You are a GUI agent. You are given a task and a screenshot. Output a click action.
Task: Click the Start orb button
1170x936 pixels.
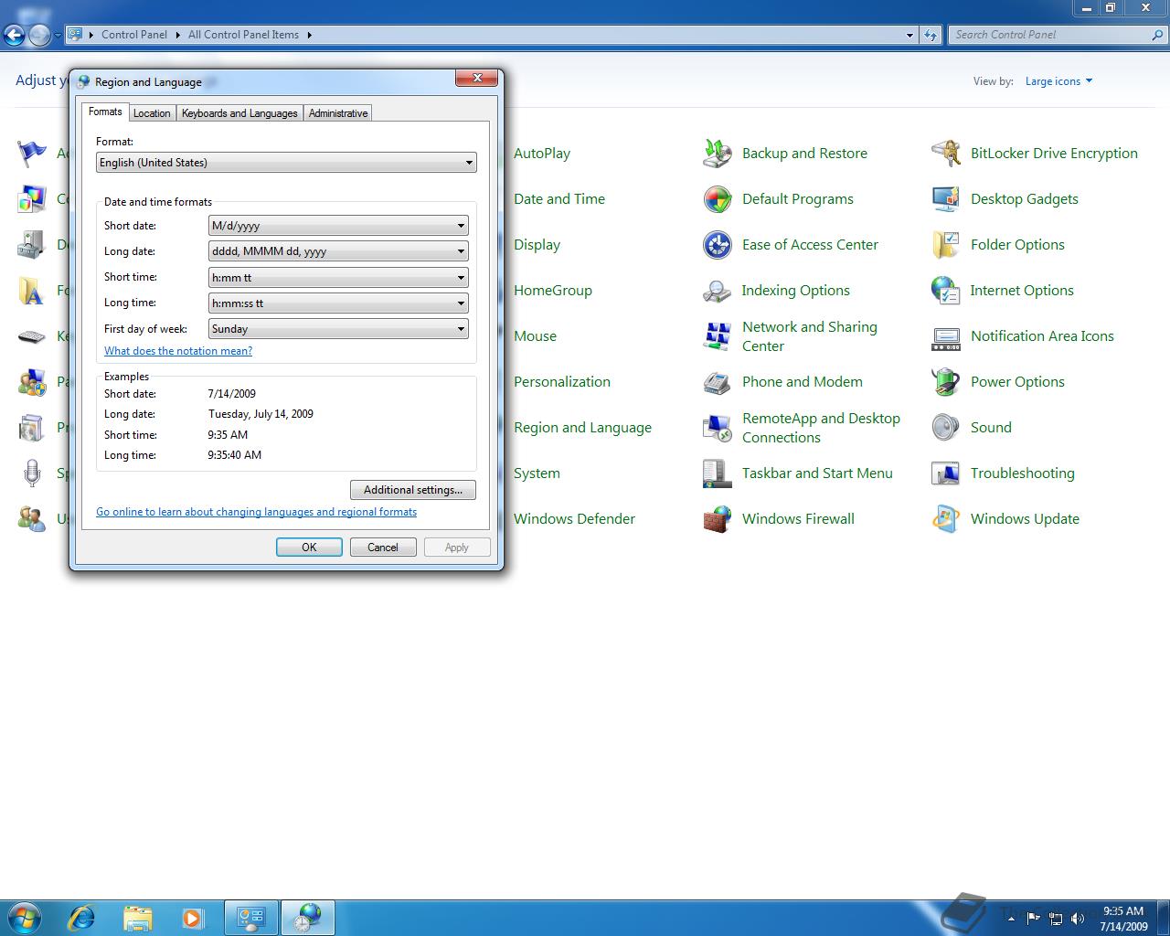(25, 917)
